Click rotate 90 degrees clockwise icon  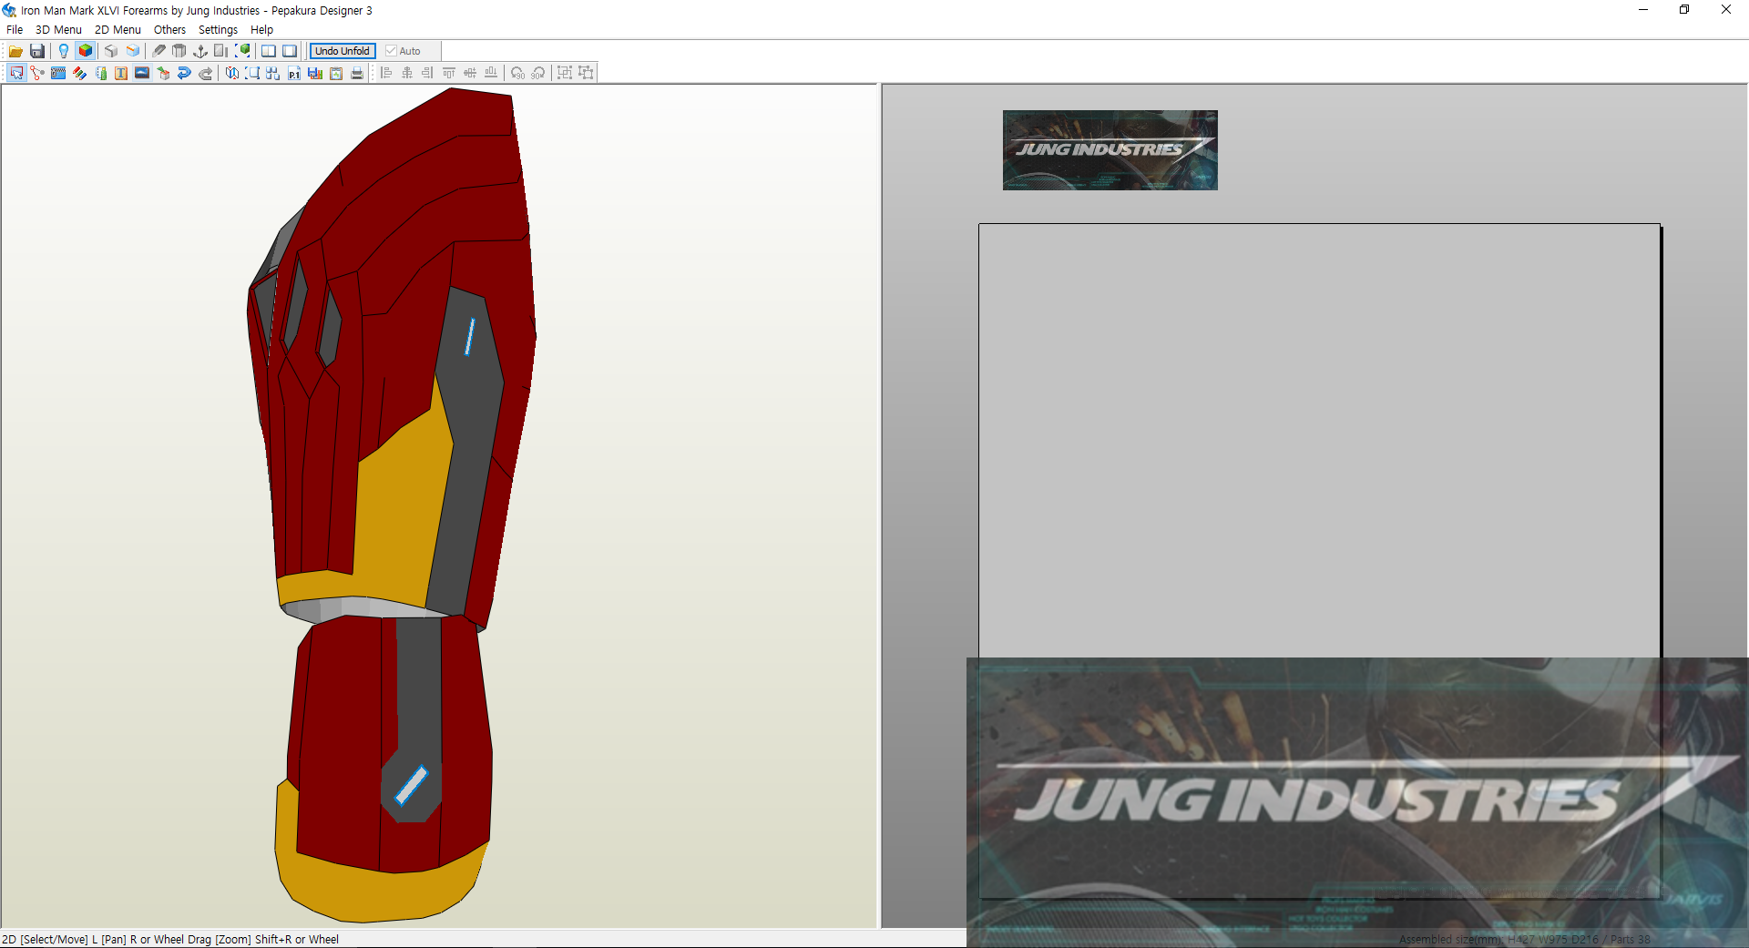[x=538, y=73]
